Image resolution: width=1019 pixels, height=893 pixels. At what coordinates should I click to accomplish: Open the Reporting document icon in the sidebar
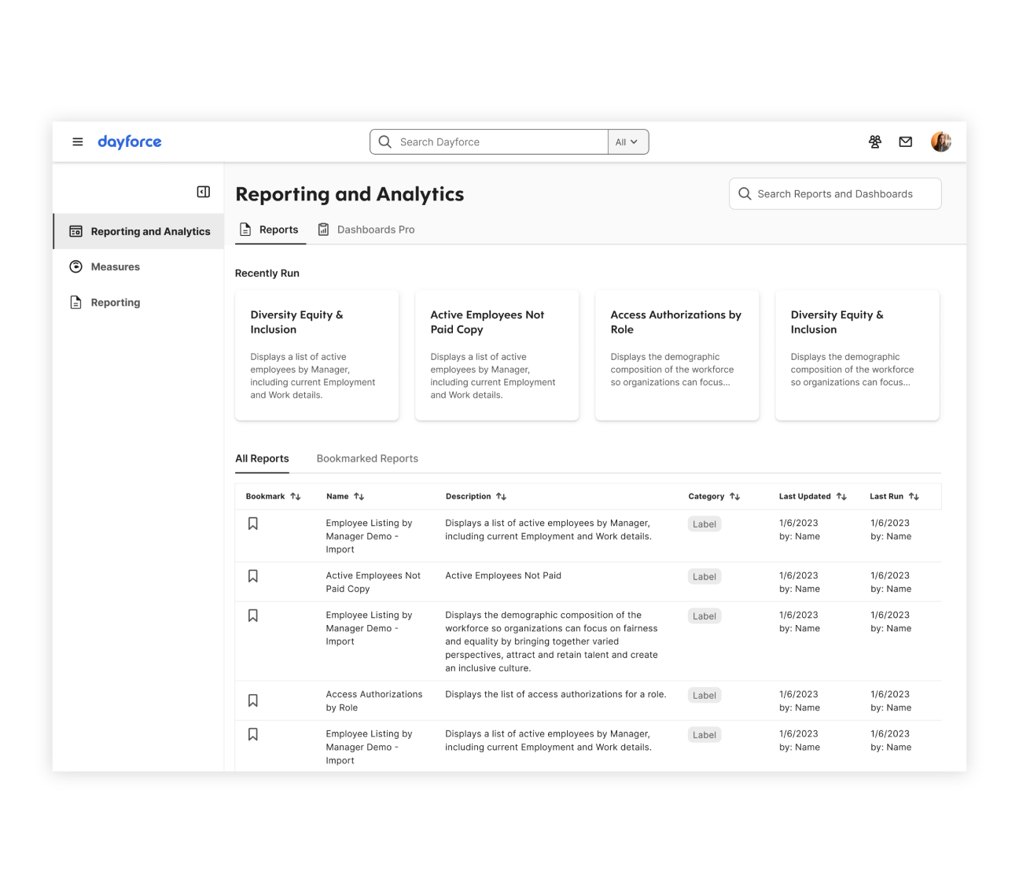point(75,302)
